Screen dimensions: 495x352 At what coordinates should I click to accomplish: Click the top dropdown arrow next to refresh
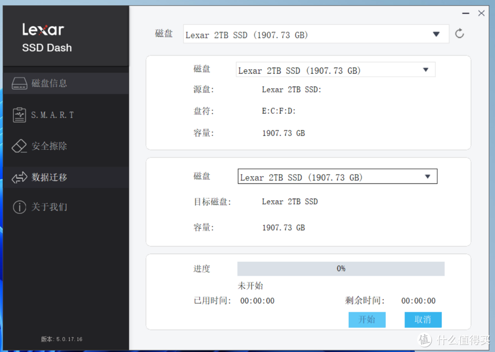click(x=436, y=34)
